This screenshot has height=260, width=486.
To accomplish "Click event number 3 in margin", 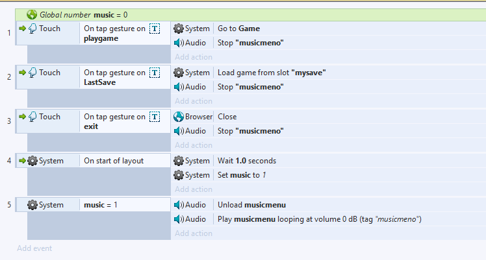I will click(9, 121).
